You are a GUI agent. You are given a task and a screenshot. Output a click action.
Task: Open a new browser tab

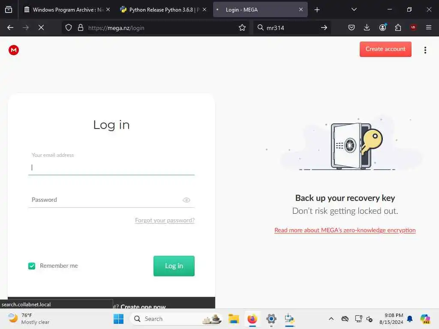coord(317,10)
